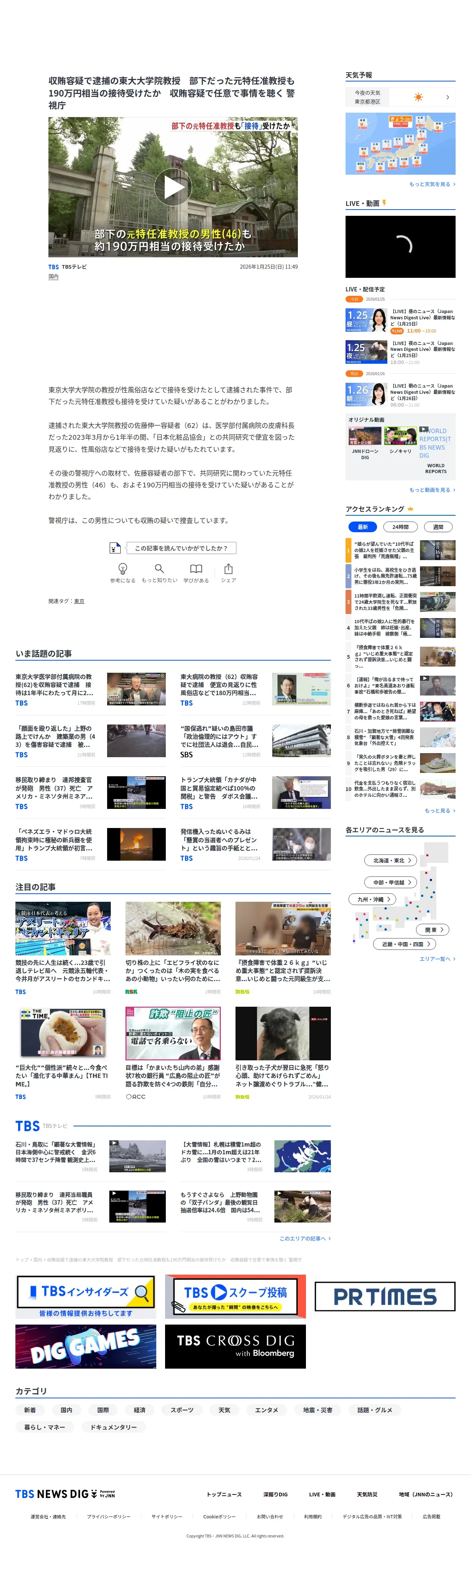Open the TBSインサイダーズ banner
Viewport: 471px width, 1587px height.
pos(85,1296)
